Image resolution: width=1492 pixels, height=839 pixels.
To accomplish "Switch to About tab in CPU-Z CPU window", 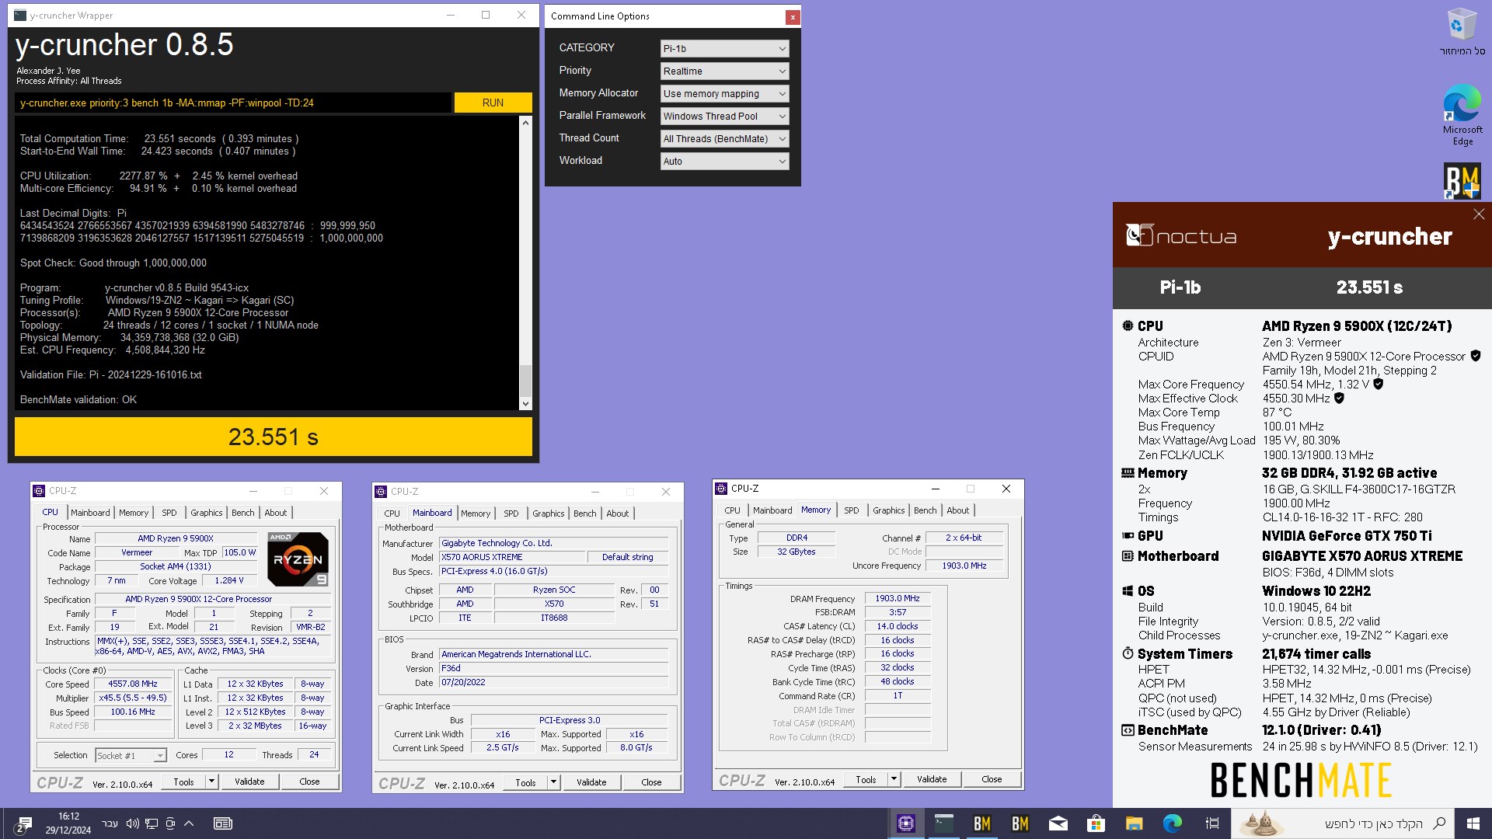I will [276, 513].
